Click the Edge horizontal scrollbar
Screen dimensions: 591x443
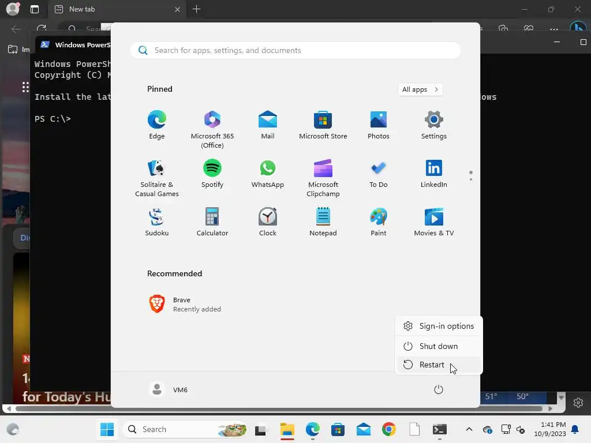pos(279,408)
